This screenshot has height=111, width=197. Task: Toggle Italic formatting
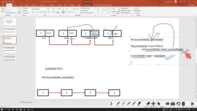pyautogui.click(x=35, y=12)
